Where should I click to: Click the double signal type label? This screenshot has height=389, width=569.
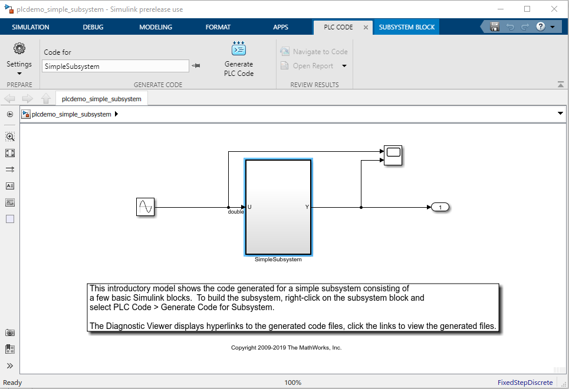coord(235,212)
